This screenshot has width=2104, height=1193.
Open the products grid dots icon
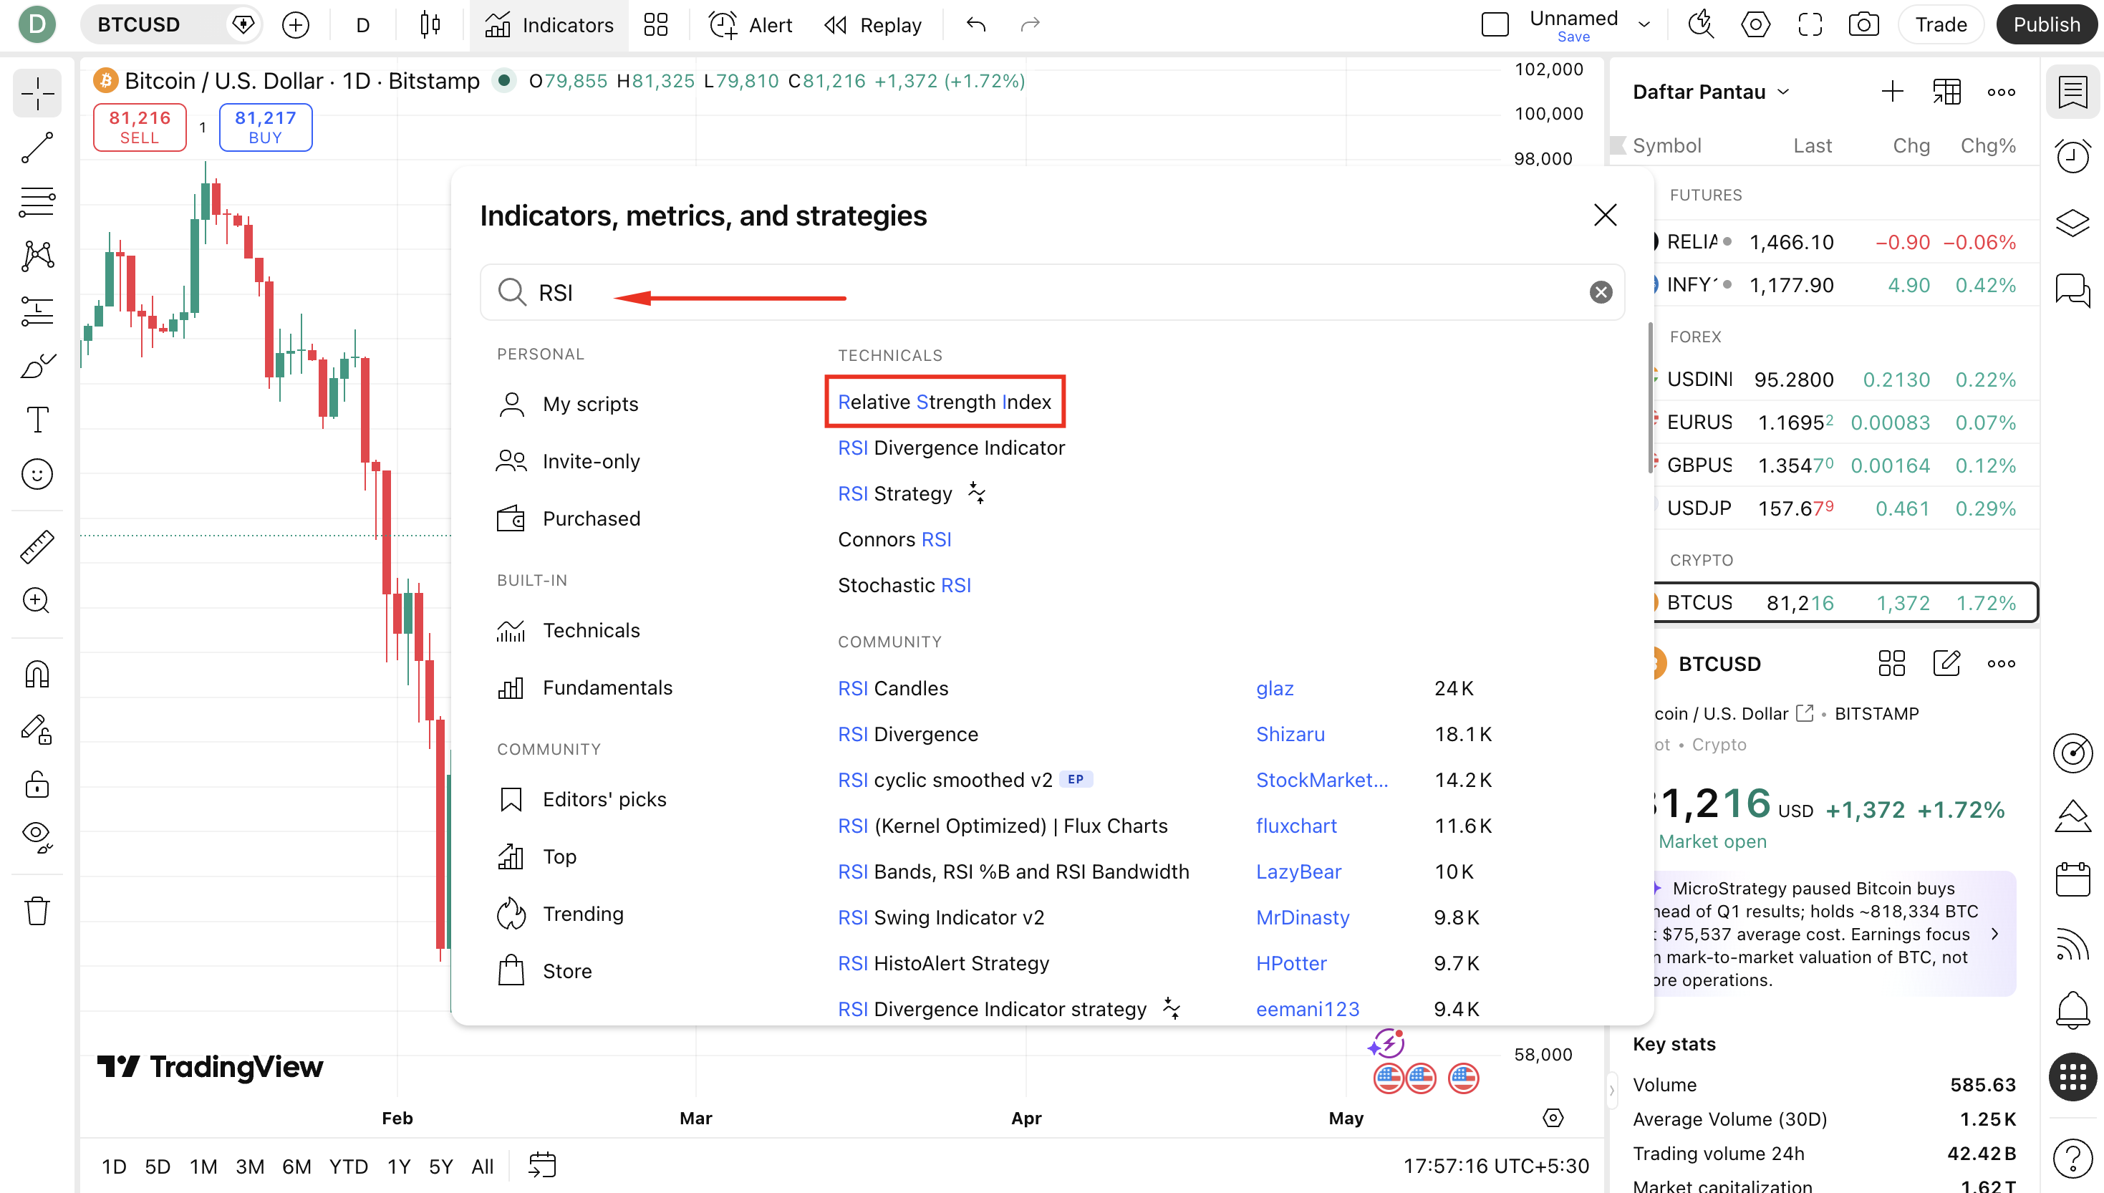pos(2073,1076)
